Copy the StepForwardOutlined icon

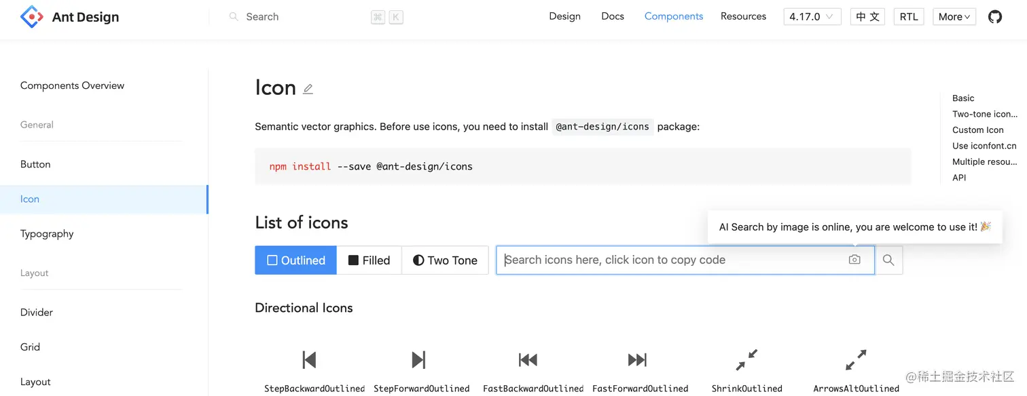pyautogui.click(x=418, y=360)
